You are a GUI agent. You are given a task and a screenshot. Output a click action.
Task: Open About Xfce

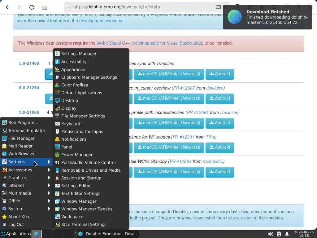26,217
